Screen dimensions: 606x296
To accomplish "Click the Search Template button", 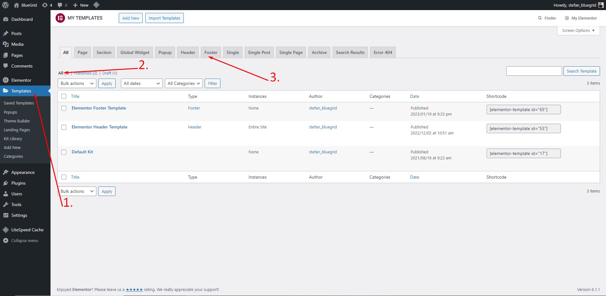I will [x=581, y=71].
